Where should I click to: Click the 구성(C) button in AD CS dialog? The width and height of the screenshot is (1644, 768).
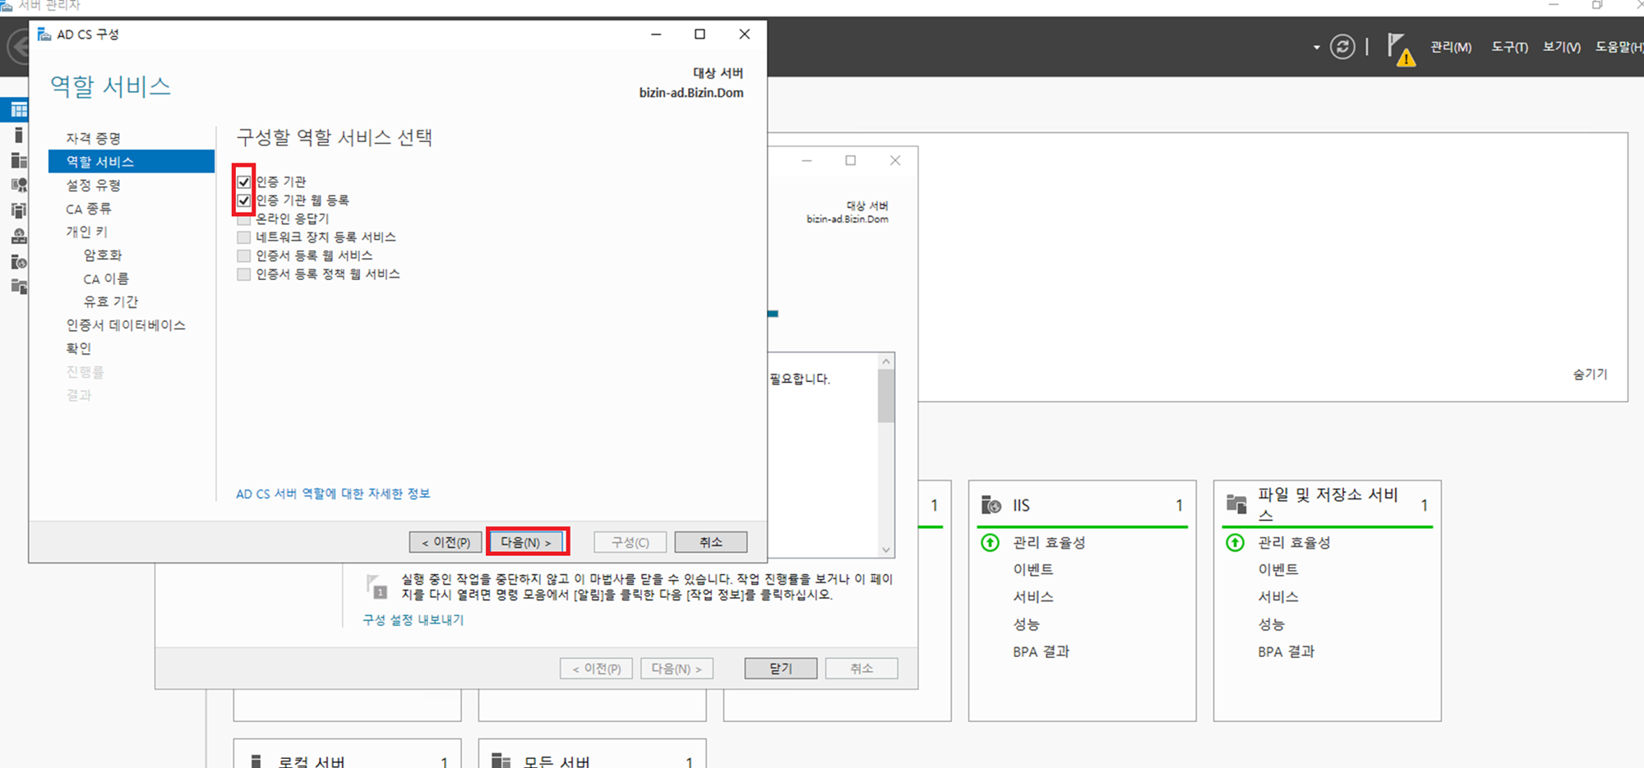coord(630,542)
